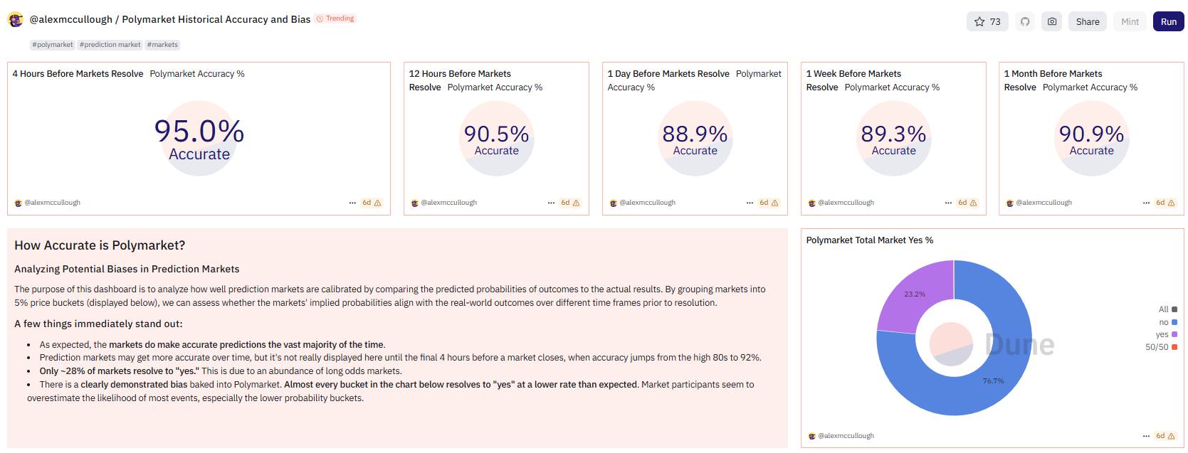The height and width of the screenshot is (453, 1188).
Task: Click the 6d warning badge on 1 Month card
Action: coord(1165,203)
